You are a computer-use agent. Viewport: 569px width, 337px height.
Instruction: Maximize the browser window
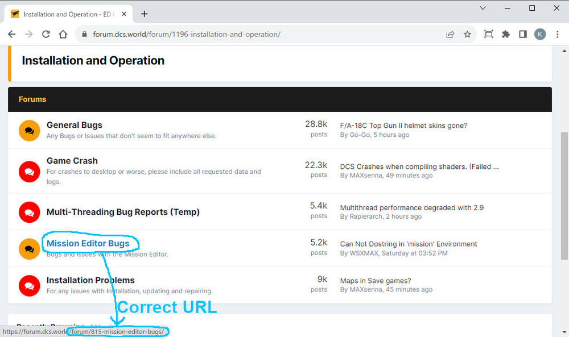coord(532,8)
